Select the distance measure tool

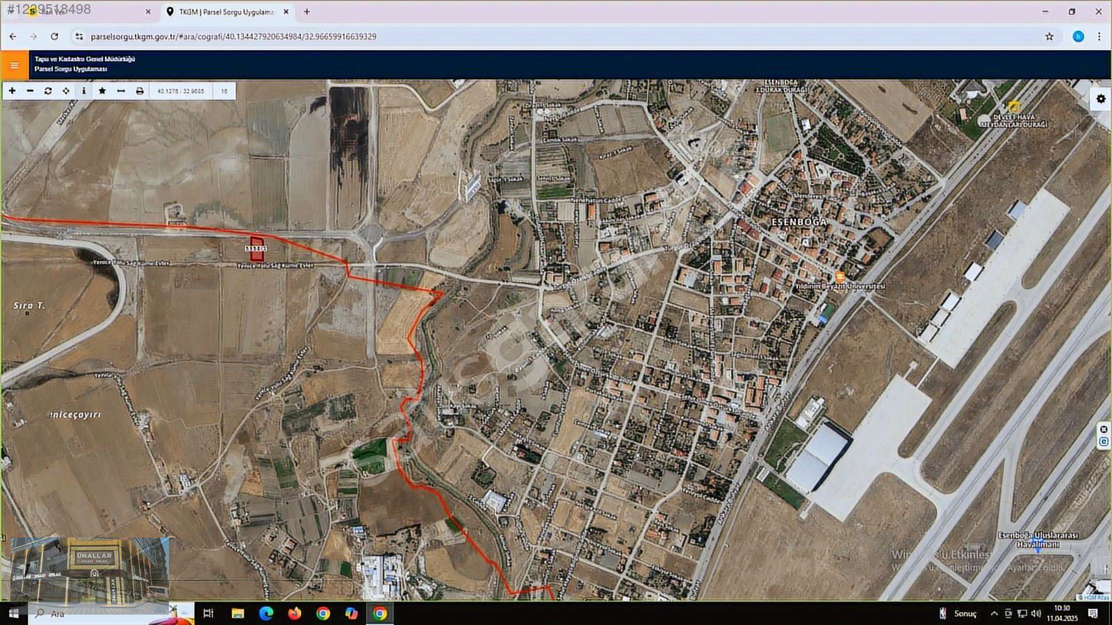[x=121, y=91]
